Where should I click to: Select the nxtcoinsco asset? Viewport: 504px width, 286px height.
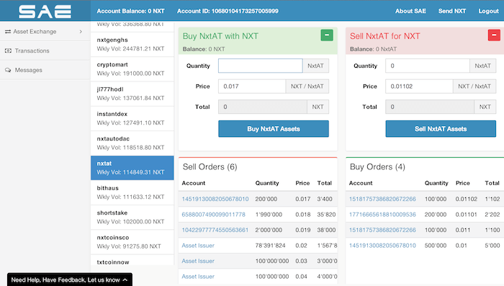(x=132, y=242)
